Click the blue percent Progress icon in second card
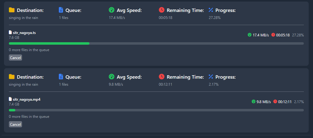Screen dimensions: 313x138 coord(211,76)
